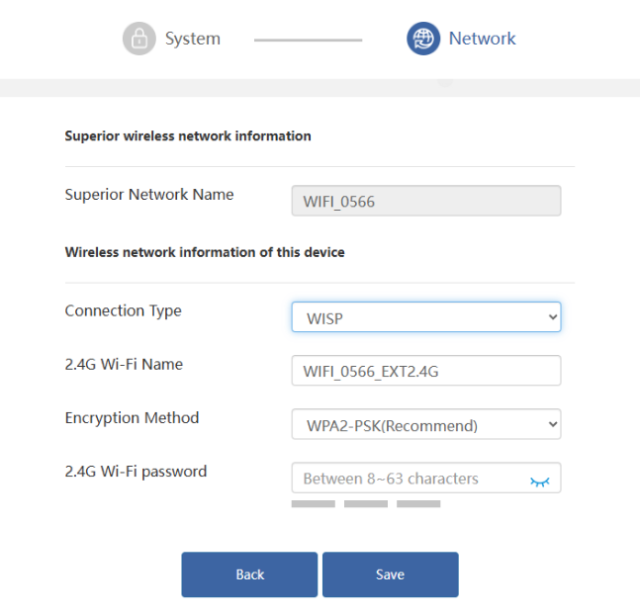640x614 pixels.
Task: Click the System lock step icon
Action: click(139, 39)
